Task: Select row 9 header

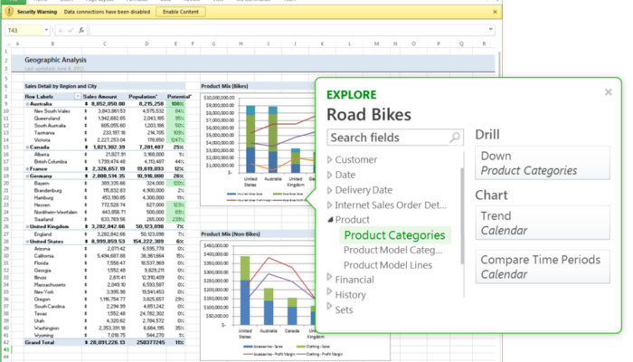Action: [6, 104]
